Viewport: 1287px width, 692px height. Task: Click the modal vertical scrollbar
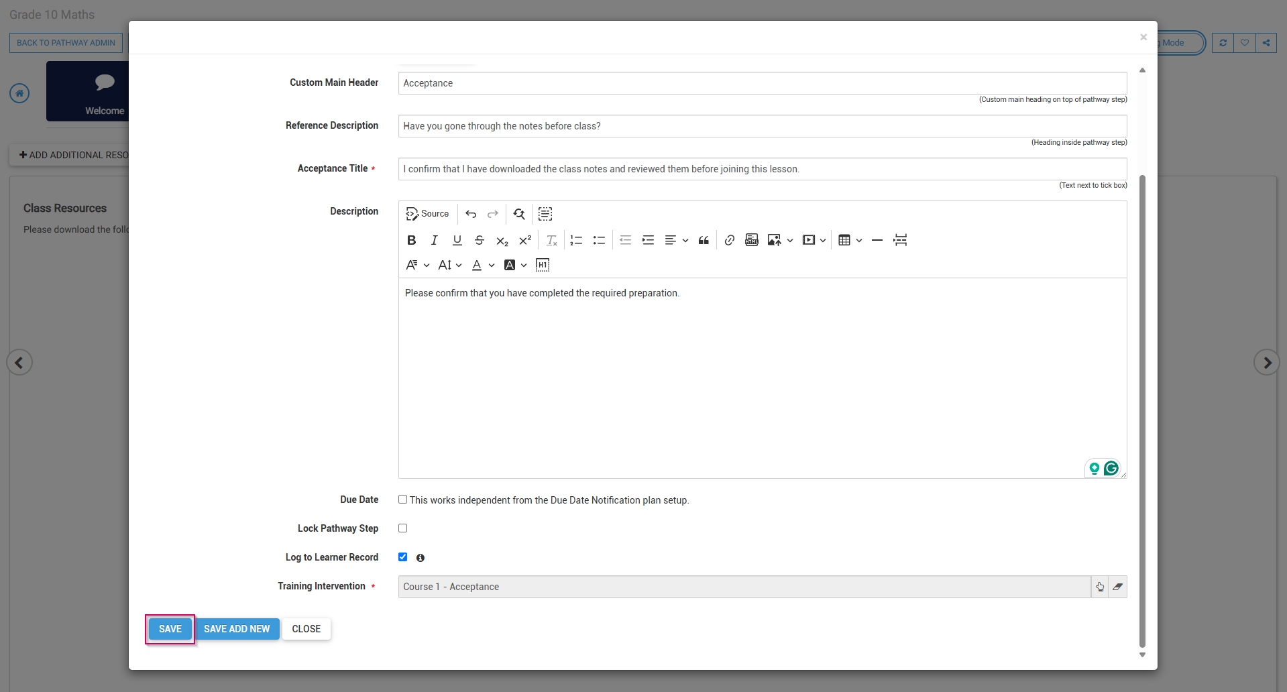[x=1142, y=411]
